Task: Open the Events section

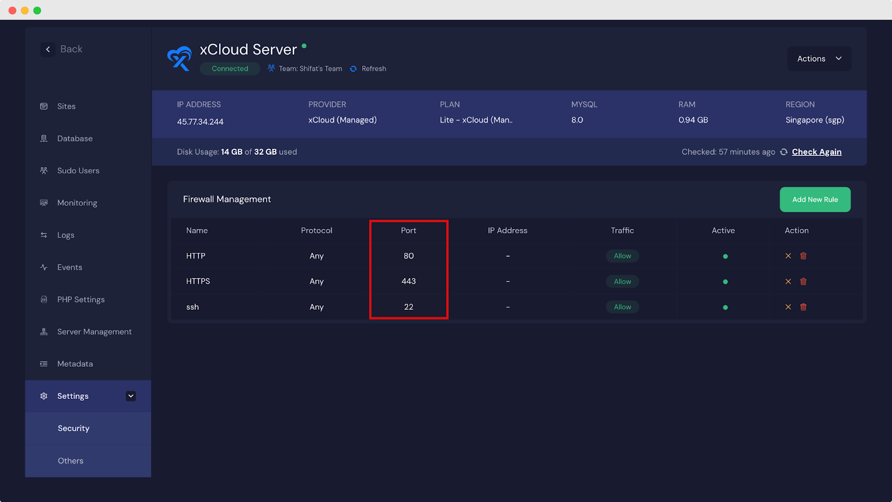Action: click(x=69, y=267)
